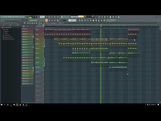
Task: Click the Stop button in transport
Action: coord(36,17)
